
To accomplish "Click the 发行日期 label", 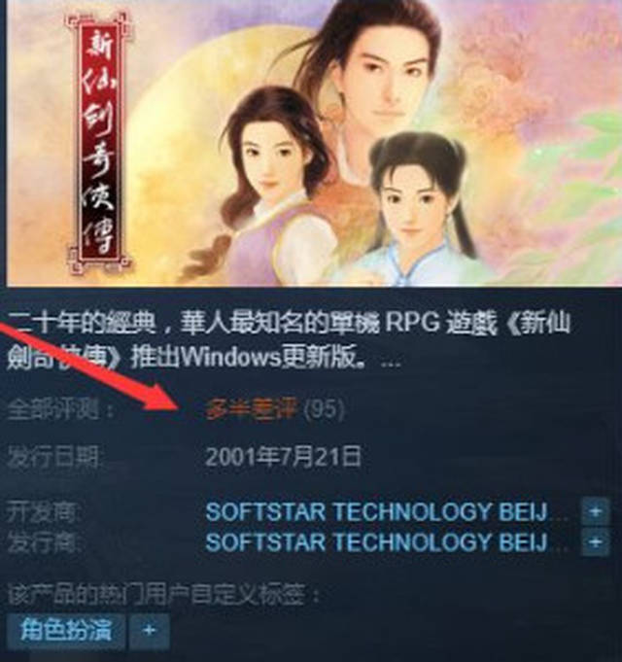I will (54, 458).
